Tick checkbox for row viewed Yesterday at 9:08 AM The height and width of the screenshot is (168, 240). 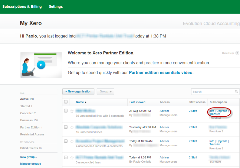(x=66, y=127)
